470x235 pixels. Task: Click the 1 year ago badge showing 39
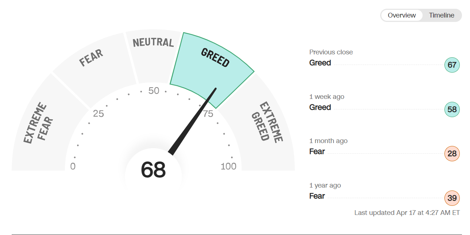click(452, 198)
